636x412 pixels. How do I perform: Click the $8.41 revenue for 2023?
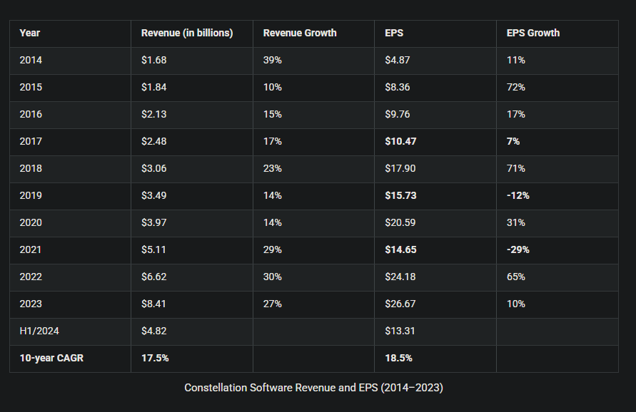click(153, 304)
